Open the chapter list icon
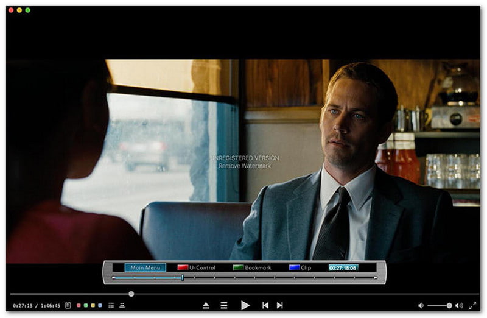The height and width of the screenshot is (318, 487). pyautogui.click(x=111, y=305)
